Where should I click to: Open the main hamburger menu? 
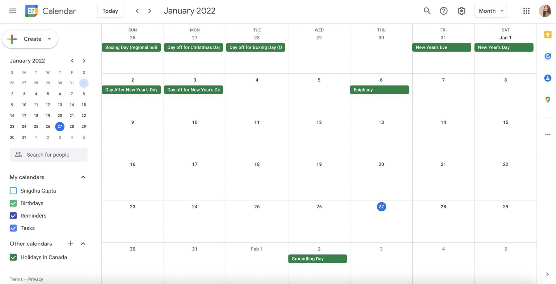tap(13, 11)
